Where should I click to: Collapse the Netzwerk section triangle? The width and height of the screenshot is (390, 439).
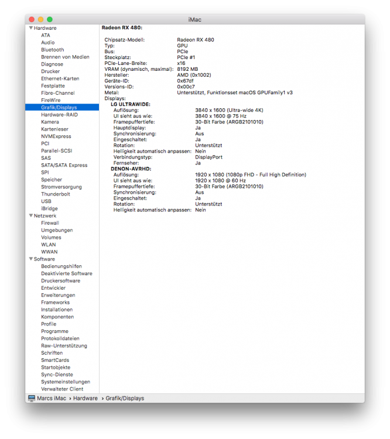coord(31,215)
